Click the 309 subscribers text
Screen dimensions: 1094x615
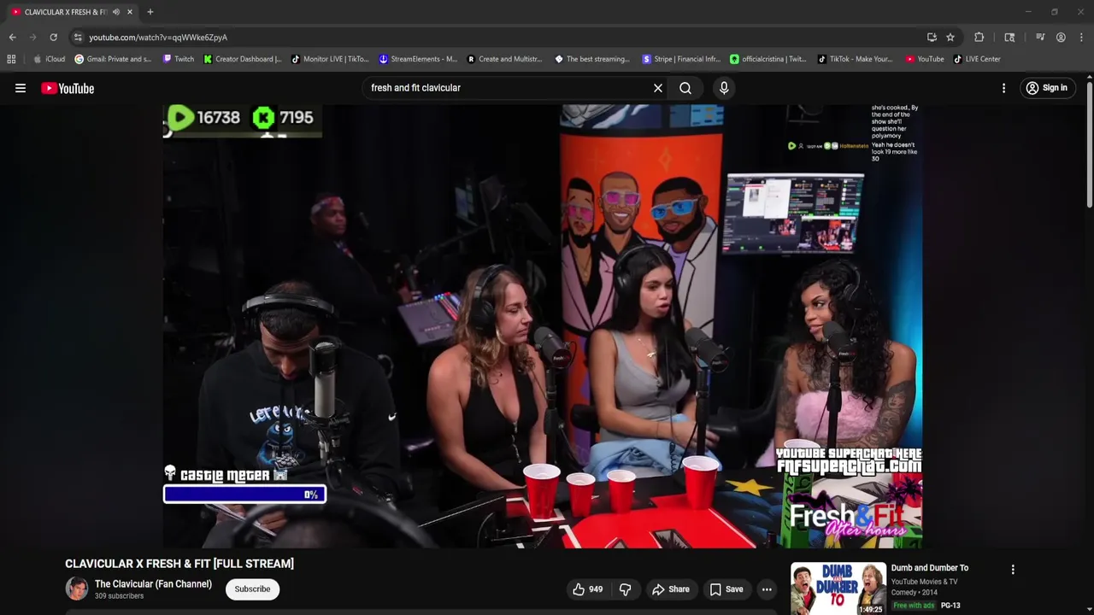[x=119, y=596]
